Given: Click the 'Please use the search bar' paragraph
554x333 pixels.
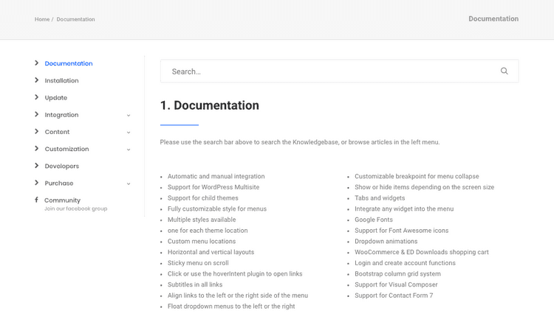Looking at the screenshot, I should tap(300, 142).
